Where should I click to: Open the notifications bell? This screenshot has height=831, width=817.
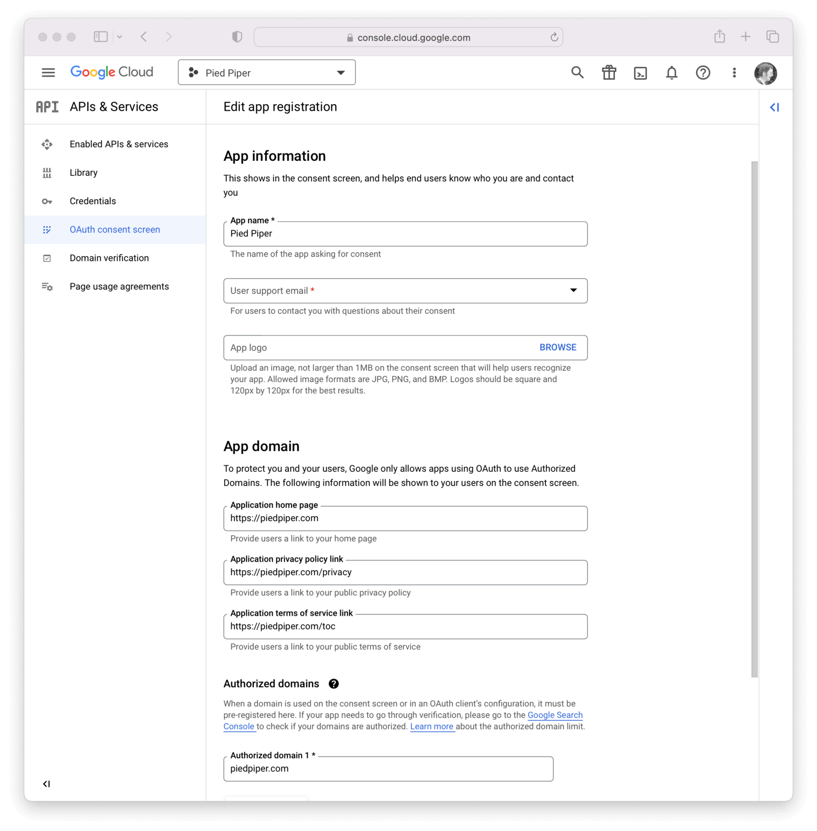coord(672,72)
